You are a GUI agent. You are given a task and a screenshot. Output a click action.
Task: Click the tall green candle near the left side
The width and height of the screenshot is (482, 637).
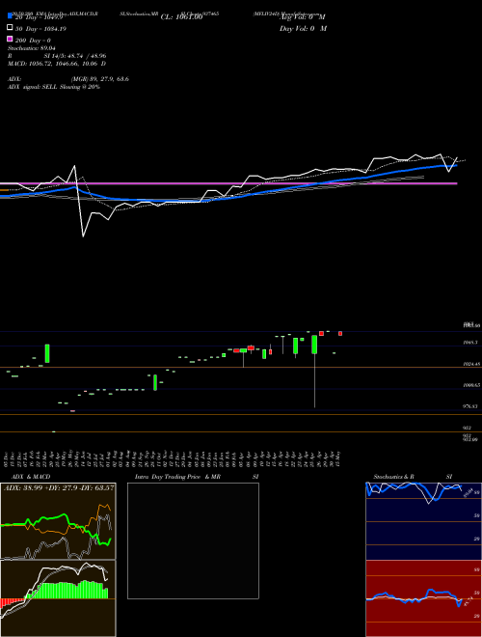pyautogui.click(x=47, y=353)
